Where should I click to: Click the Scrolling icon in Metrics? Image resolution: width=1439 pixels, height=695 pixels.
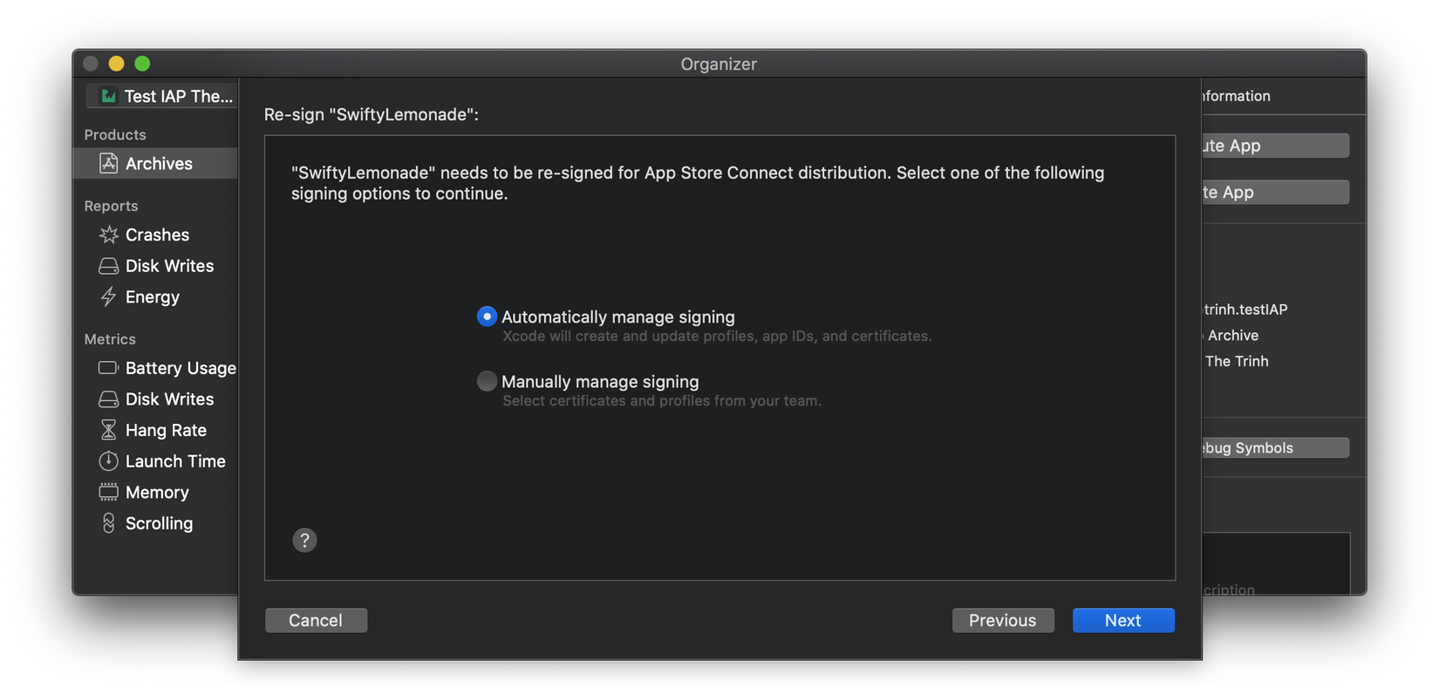[108, 523]
